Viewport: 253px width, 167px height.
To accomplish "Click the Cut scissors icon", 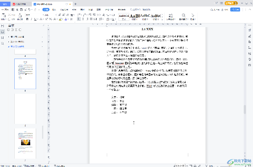I will pyautogui.click(x=10, y=15).
